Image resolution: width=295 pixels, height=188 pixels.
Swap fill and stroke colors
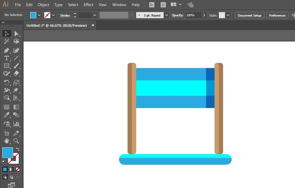pos(18,149)
